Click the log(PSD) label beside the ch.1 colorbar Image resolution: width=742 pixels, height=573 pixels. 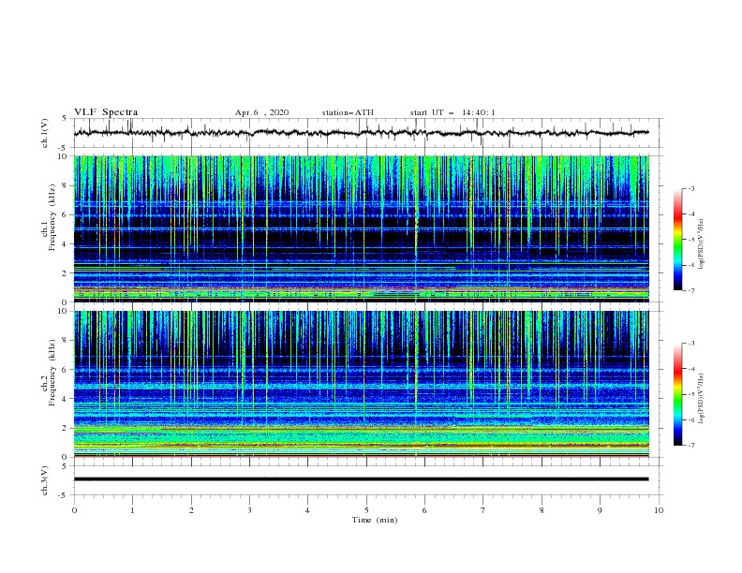pyautogui.click(x=701, y=244)
